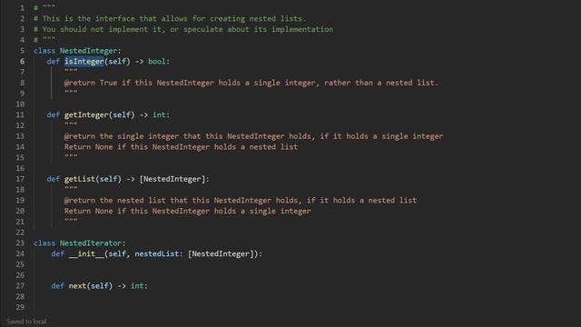
Task: Click the next method name on line 27
Action: (x=77, y=286)
